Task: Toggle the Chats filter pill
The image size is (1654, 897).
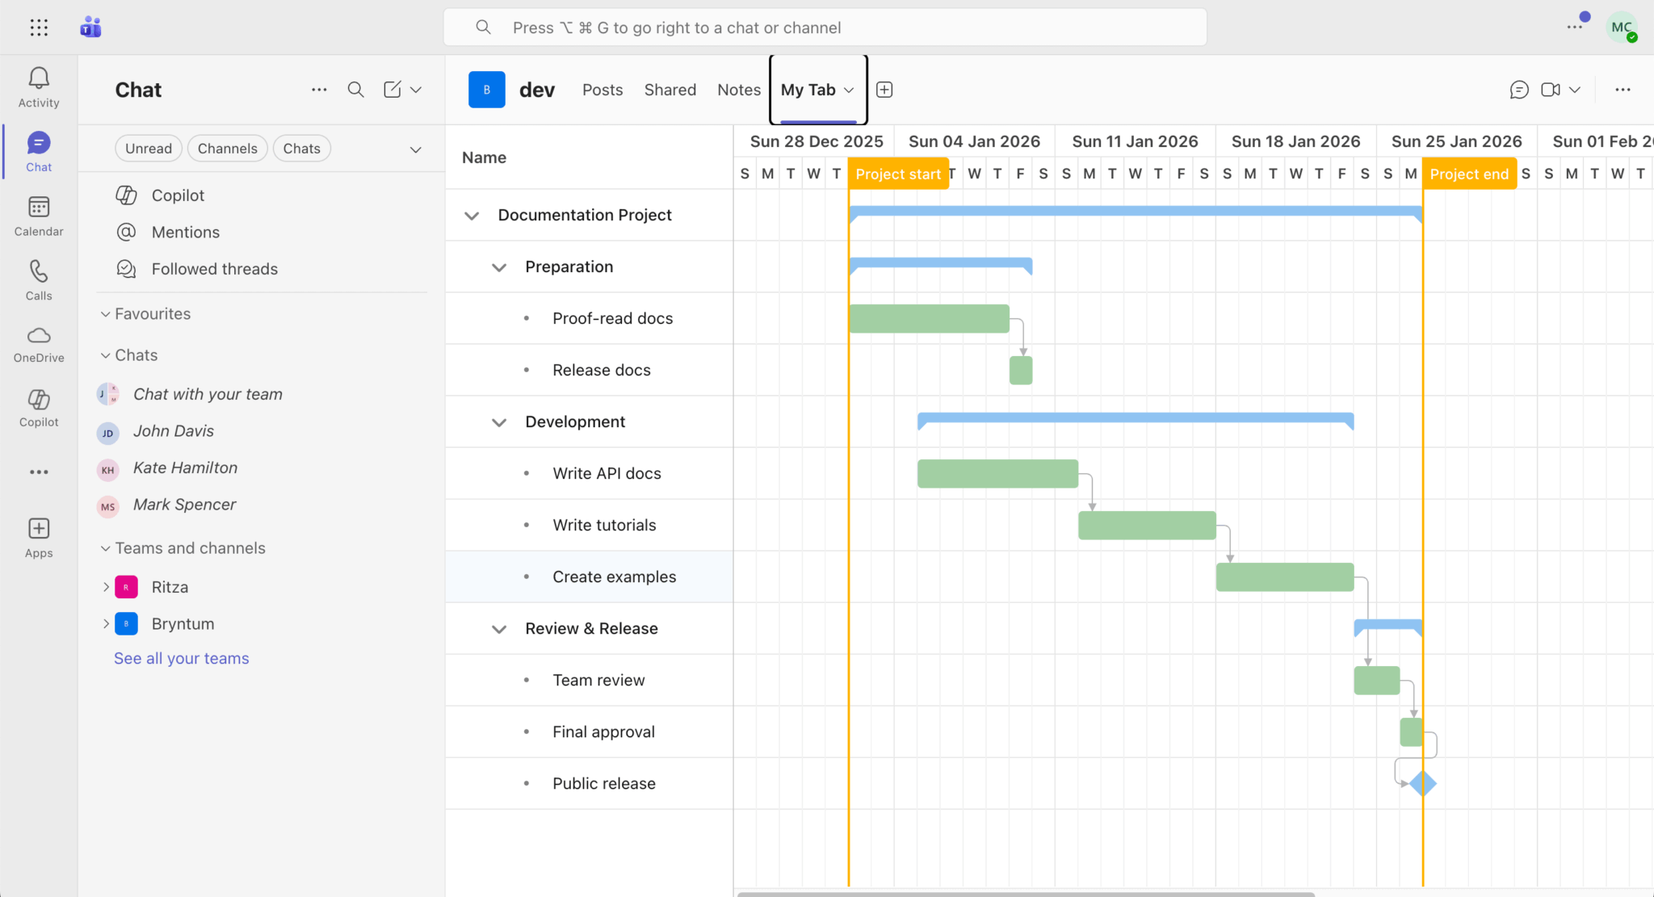Action: 301,149
